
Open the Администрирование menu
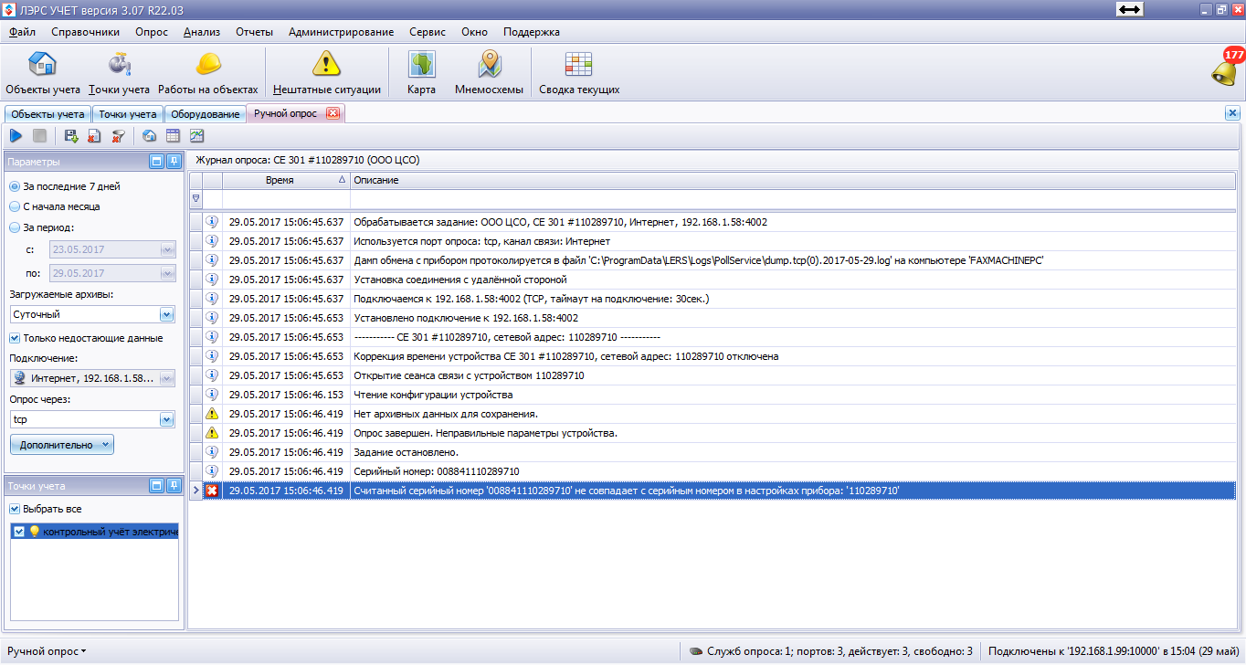pyautogui.click(x=342, y=32)
